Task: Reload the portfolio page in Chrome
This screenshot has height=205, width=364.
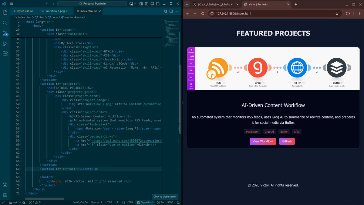Action: pos(202,14)
